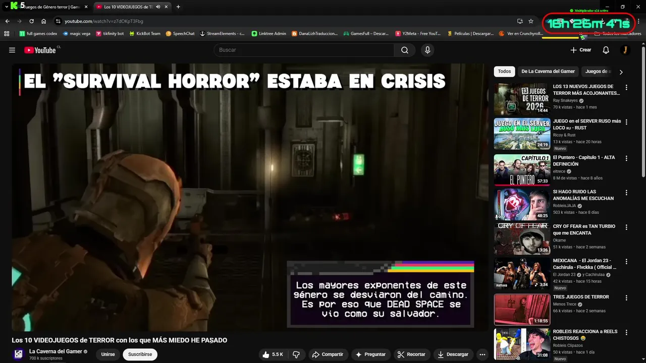Open the apps grid in bookmarks bar
This screenshot has height=363, width=646.
7,34
